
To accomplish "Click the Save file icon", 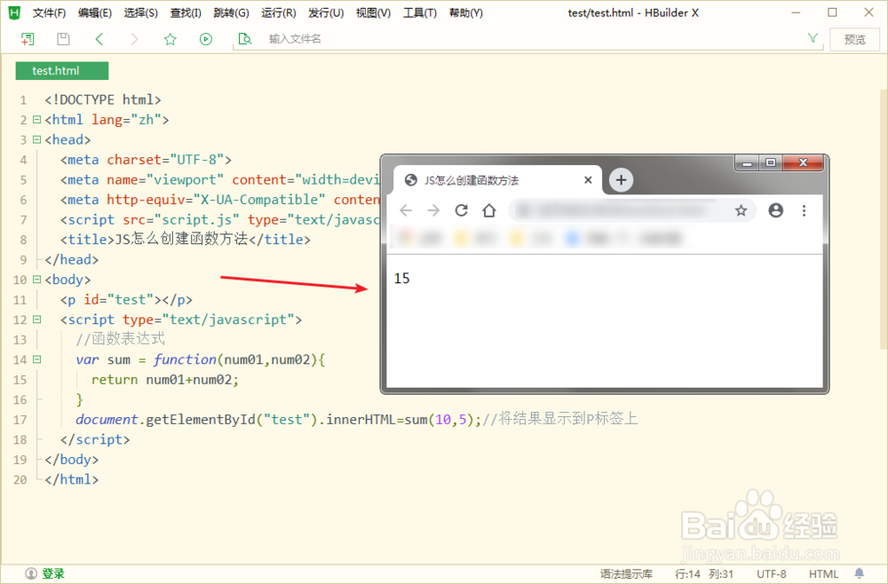I will click(x=62, y=39).
